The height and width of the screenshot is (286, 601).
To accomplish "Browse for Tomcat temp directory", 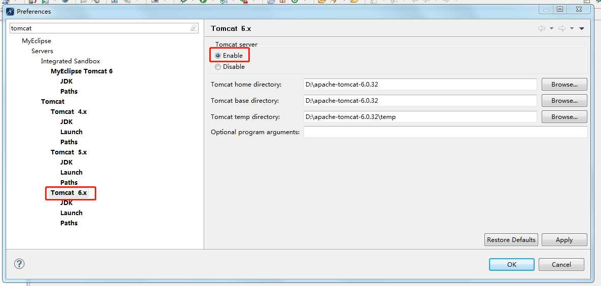I will pos(564,117).
